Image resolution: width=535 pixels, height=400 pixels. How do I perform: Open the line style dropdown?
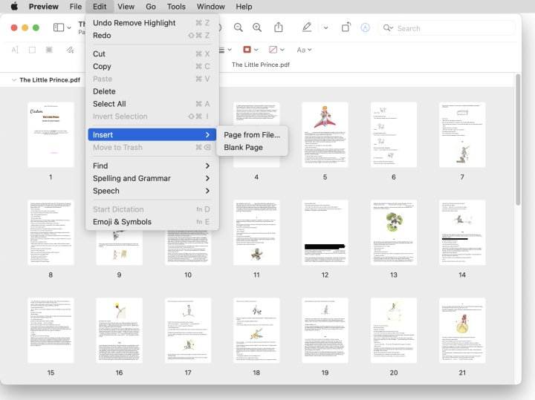click(225, 50)
